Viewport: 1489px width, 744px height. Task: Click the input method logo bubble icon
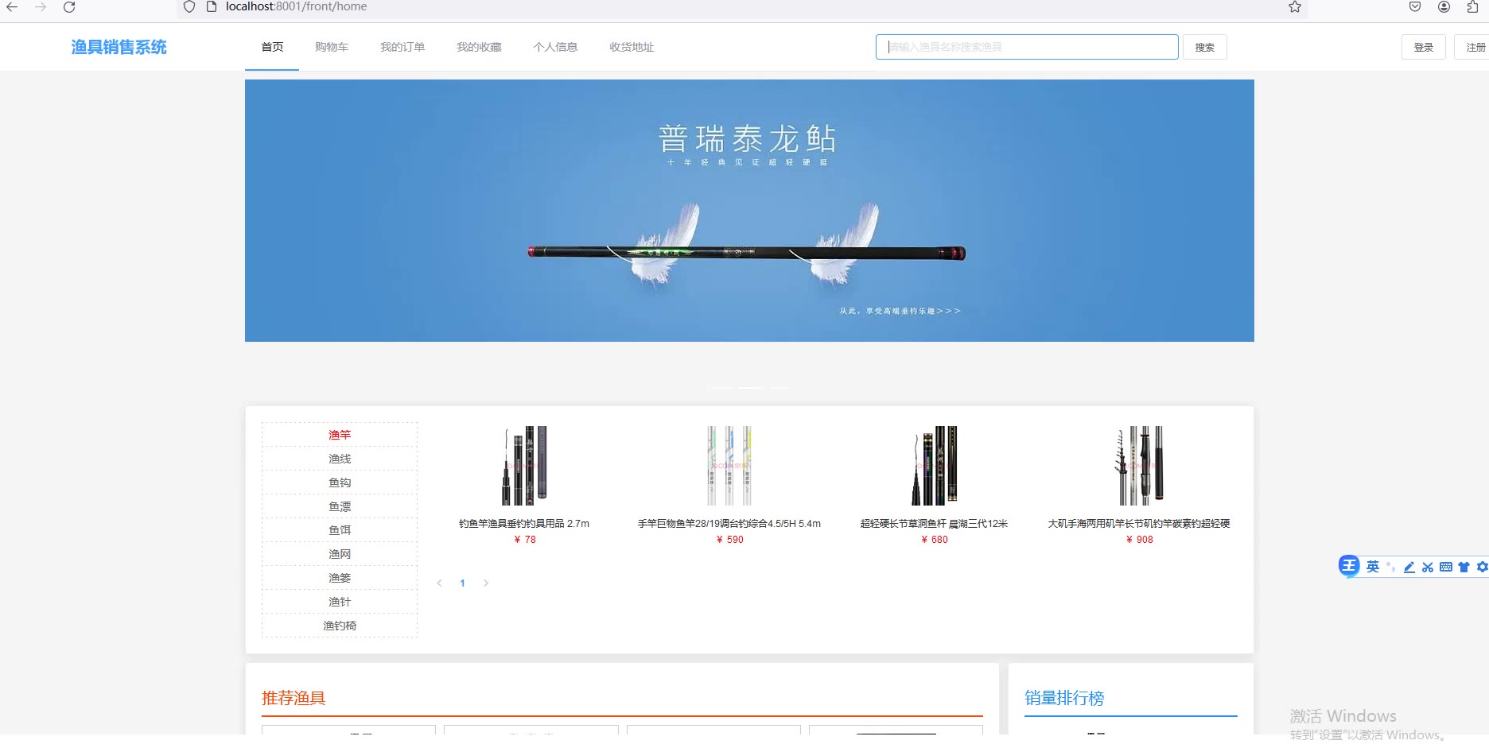click(1349, 566)
